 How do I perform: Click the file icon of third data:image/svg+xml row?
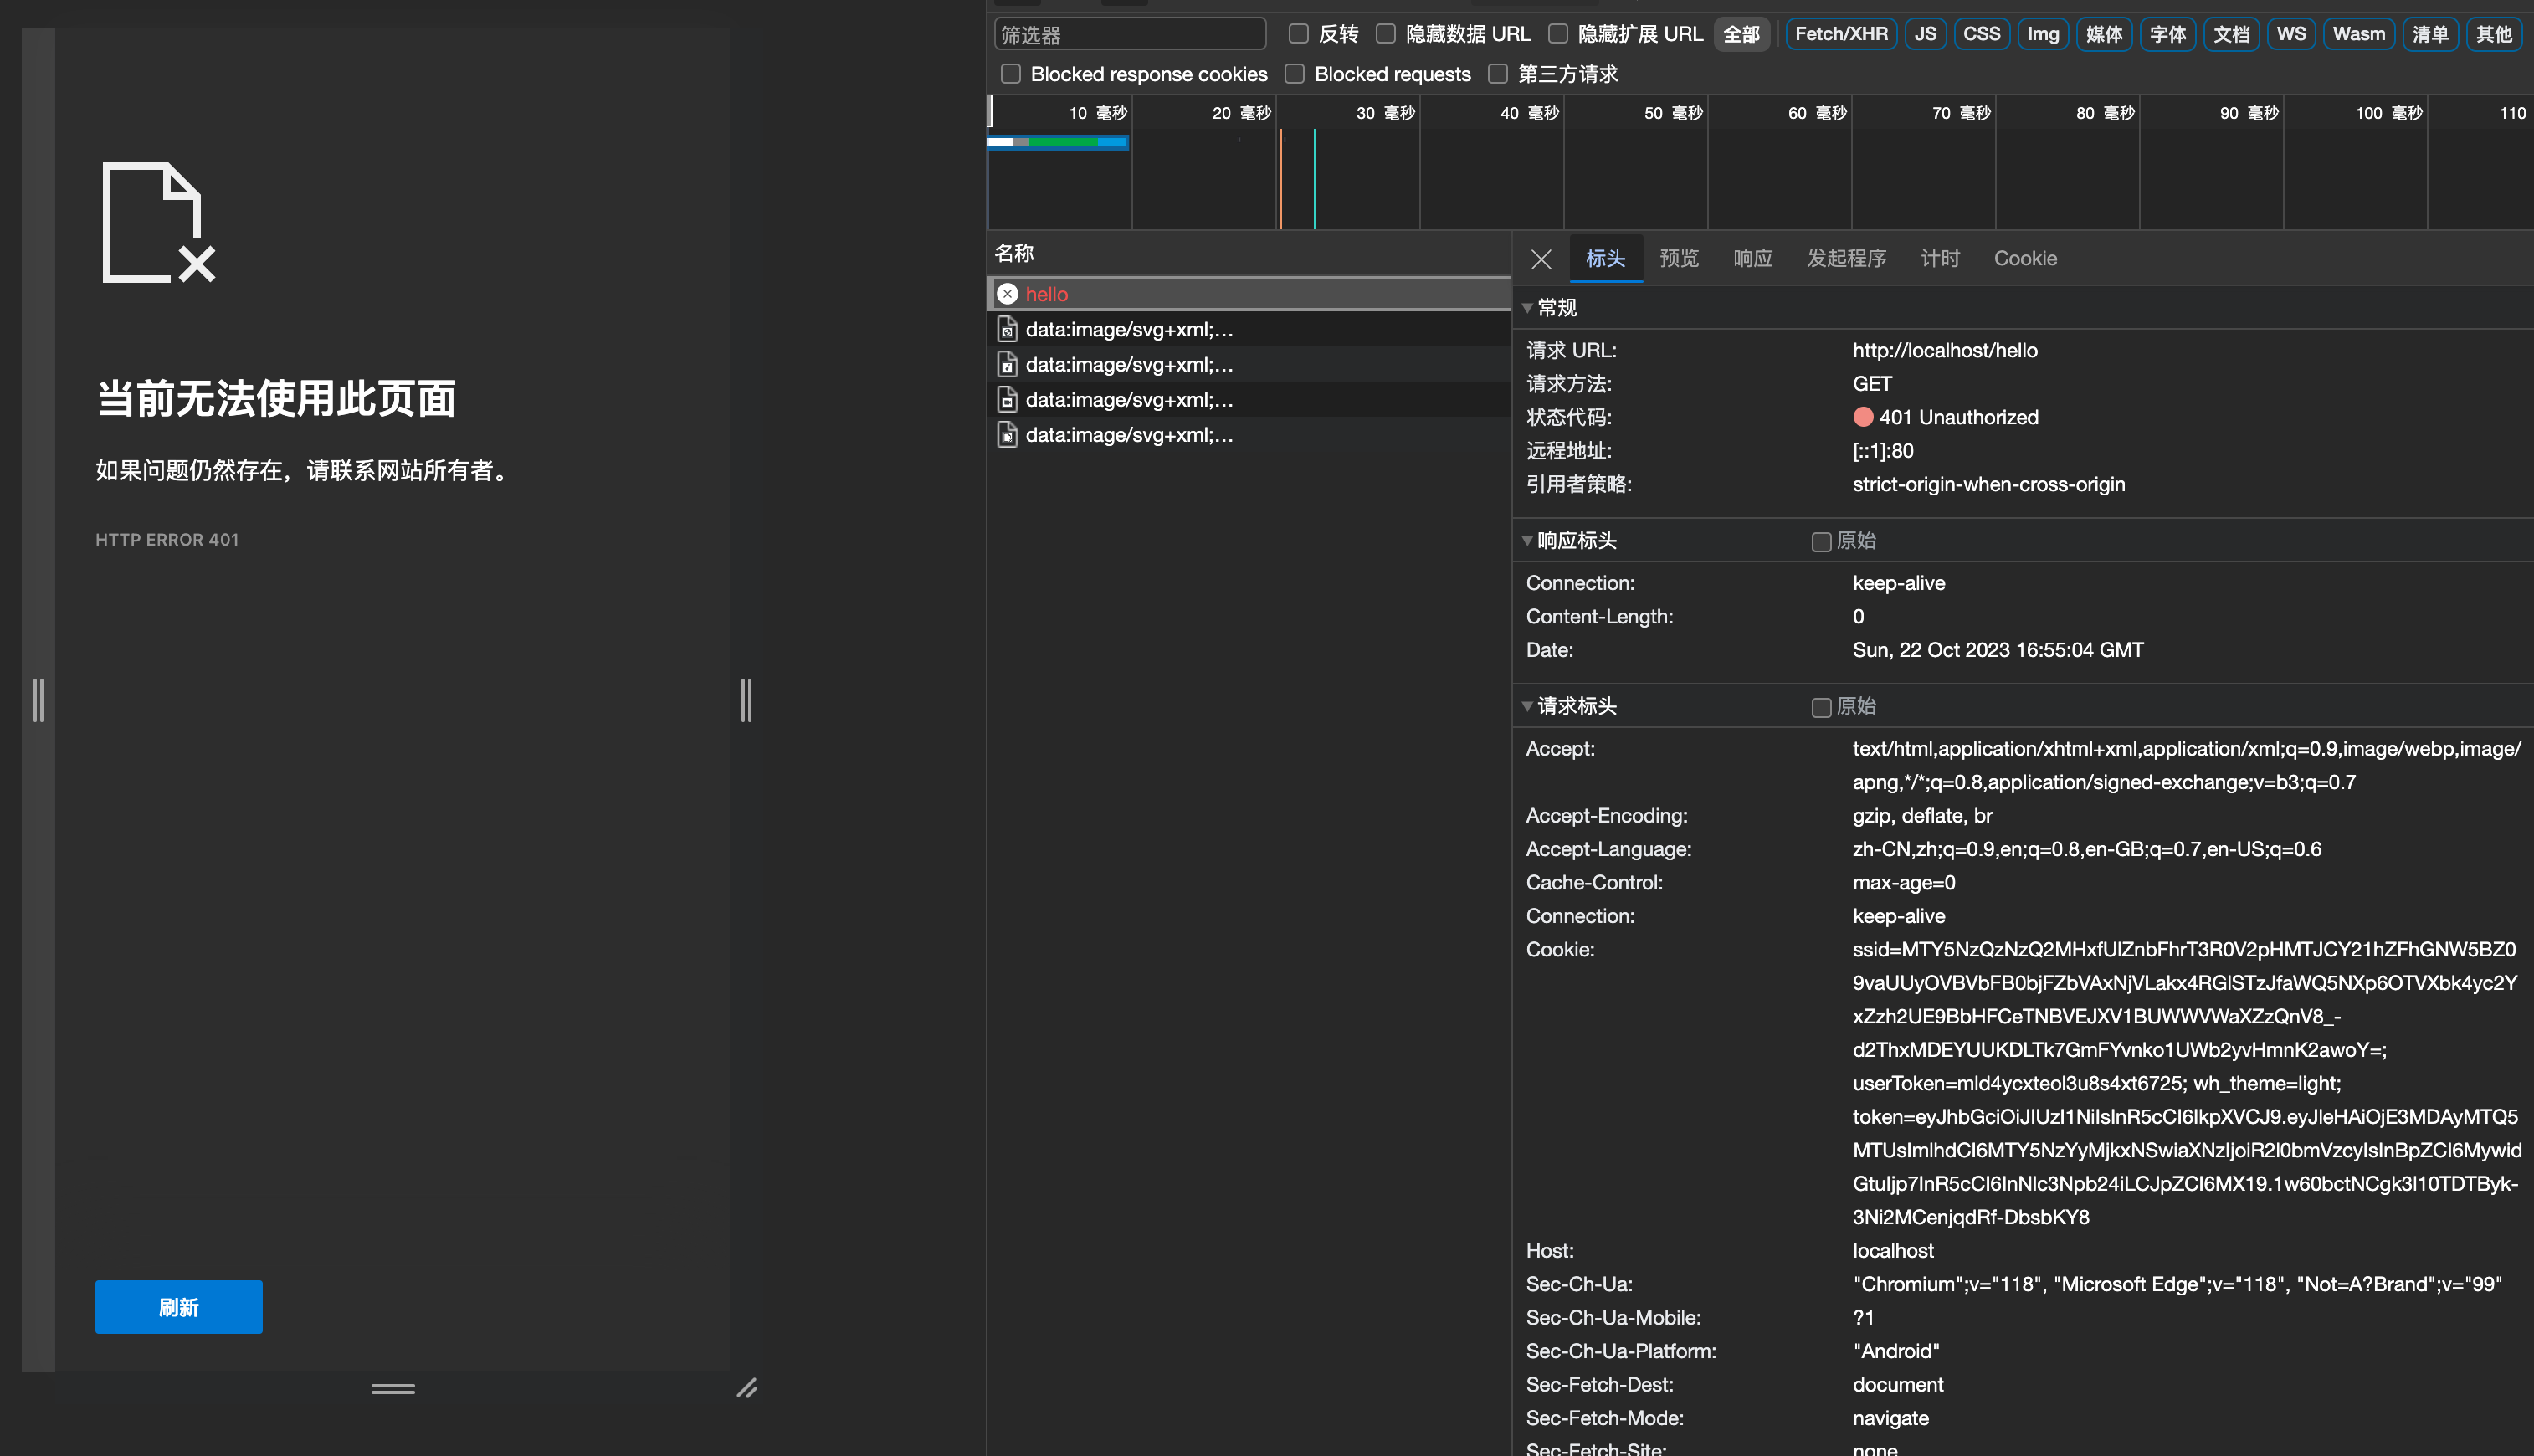[x=1008, y=399]
